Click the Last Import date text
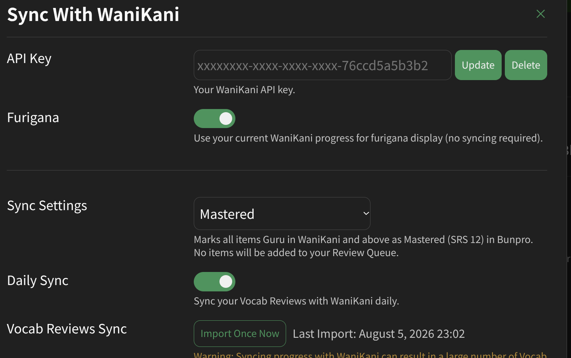Image resolution: width=571 pixels, height=358 pixels. click(x=378, y=334)
